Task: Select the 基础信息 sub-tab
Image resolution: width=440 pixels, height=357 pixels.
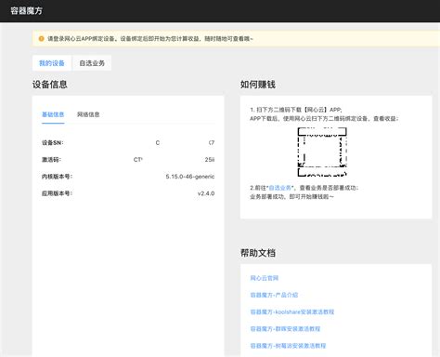Action: pyautogui.click(x=53, y=114)
